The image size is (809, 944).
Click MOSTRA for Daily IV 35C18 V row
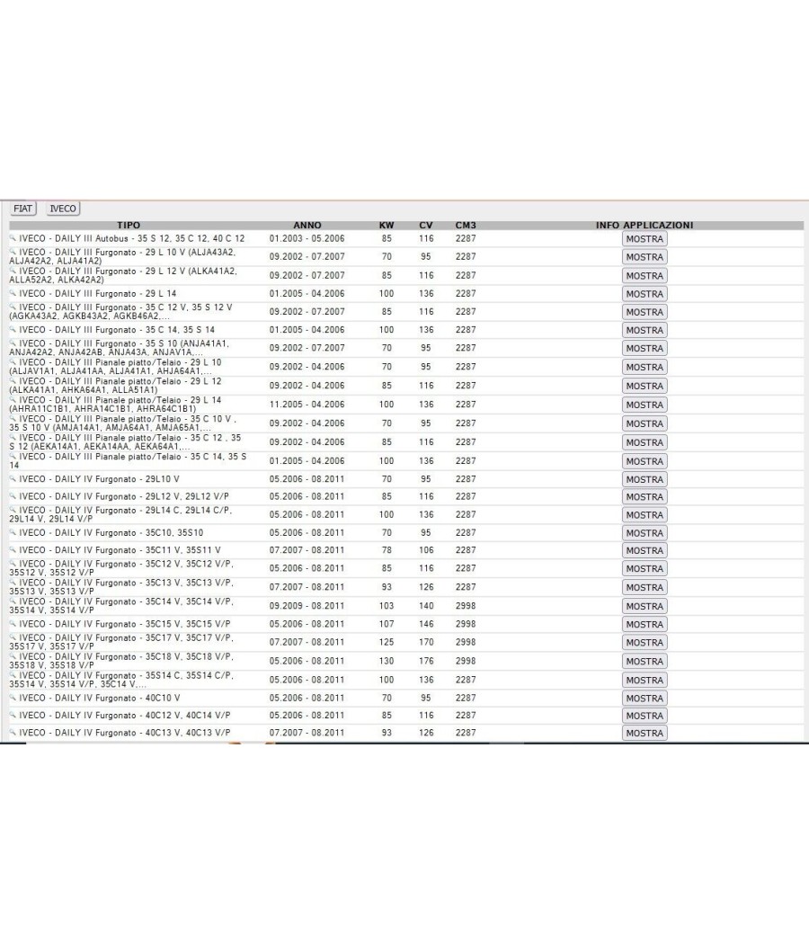tap(645, 662)
